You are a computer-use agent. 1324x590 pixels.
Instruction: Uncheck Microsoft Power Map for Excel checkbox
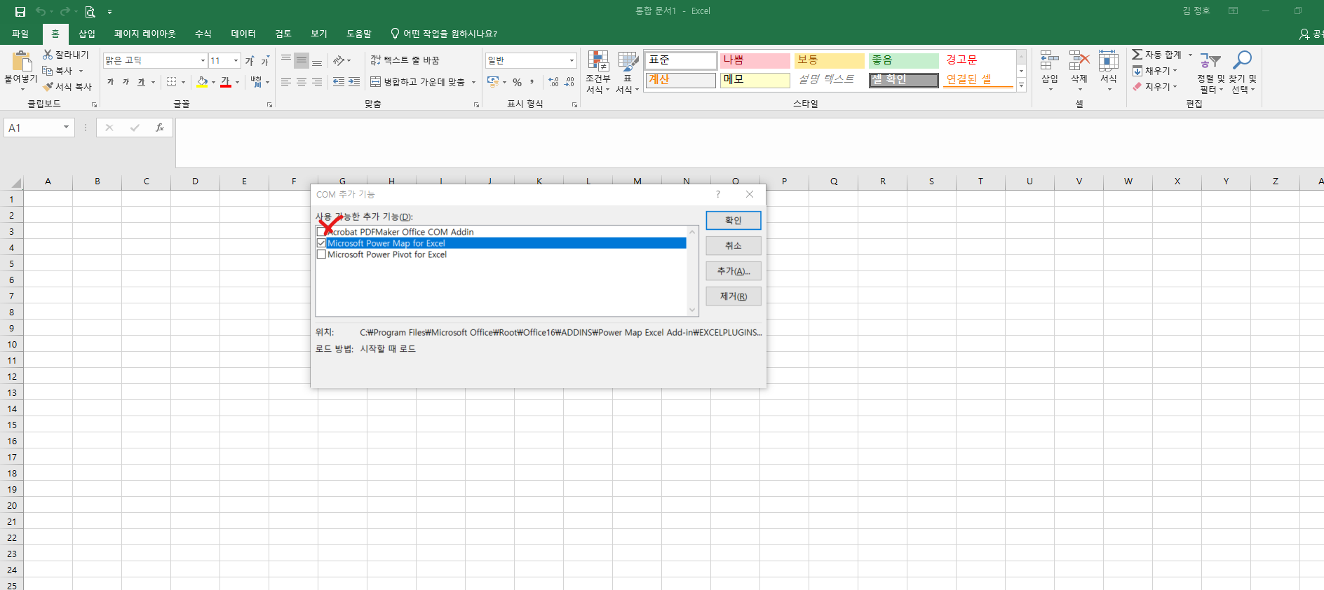pyautogui.click(x=321, y=243)
